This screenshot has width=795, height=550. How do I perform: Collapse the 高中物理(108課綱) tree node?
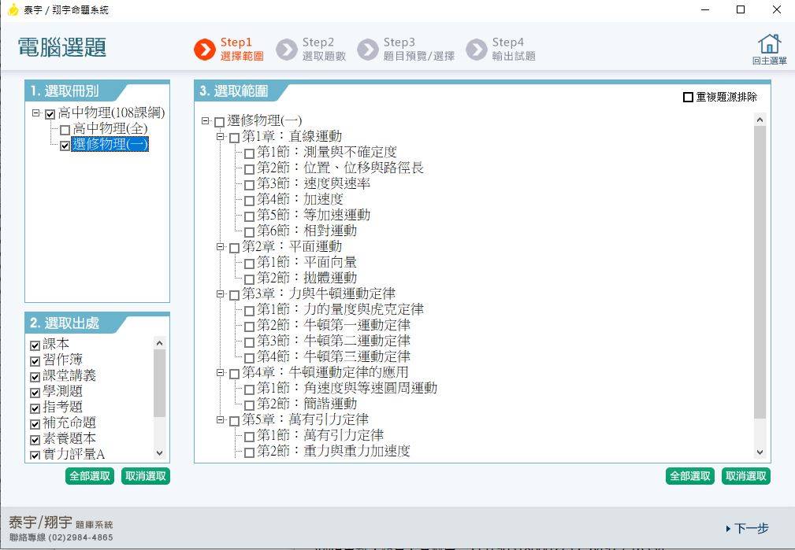tap(35, 113)
